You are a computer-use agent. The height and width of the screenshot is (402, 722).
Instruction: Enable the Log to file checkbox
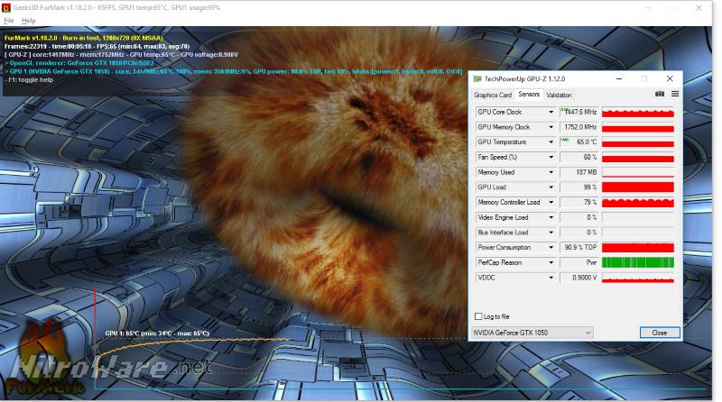pyautogui.click(x=478, y=316)
